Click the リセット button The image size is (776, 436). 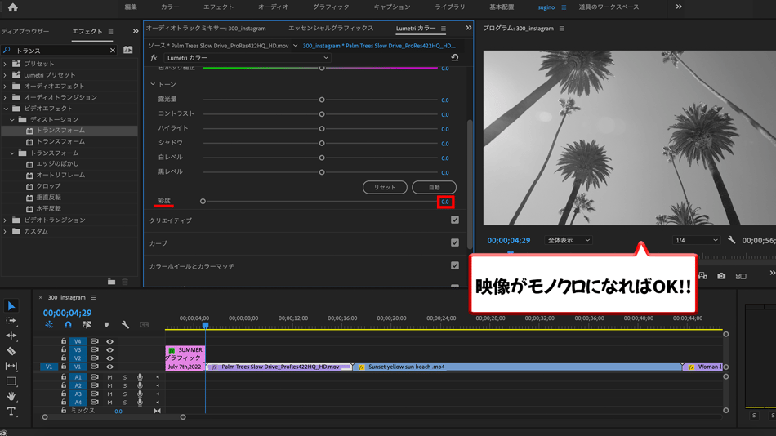click(x=385, y=187)
